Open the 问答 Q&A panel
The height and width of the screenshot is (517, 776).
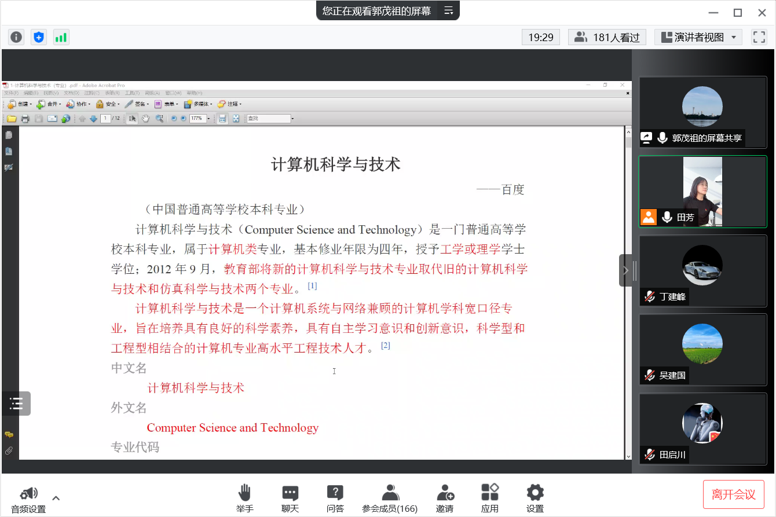point(335,498)
